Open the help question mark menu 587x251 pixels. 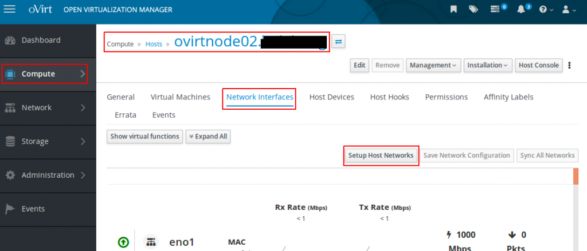tap(546, 10)
